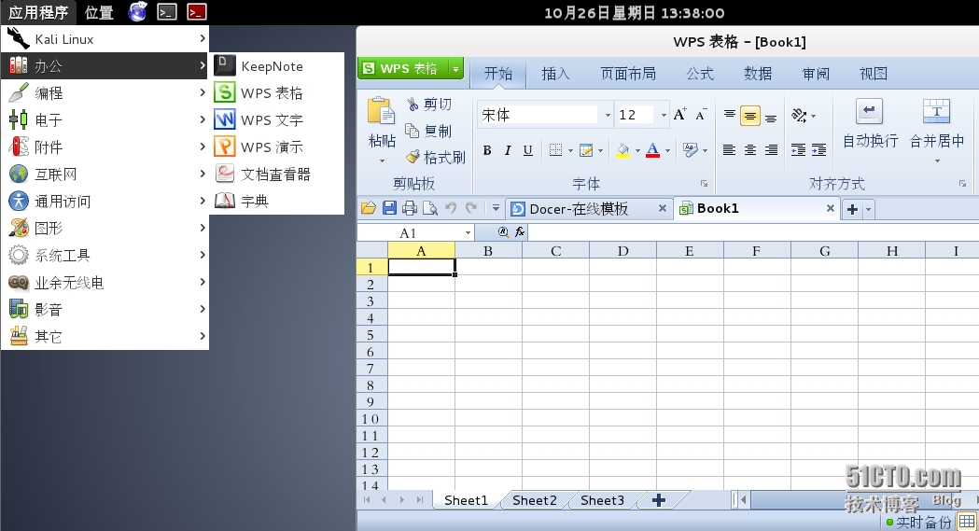
Task: Click the text orientation icon
Action: [x=799, y=115]
